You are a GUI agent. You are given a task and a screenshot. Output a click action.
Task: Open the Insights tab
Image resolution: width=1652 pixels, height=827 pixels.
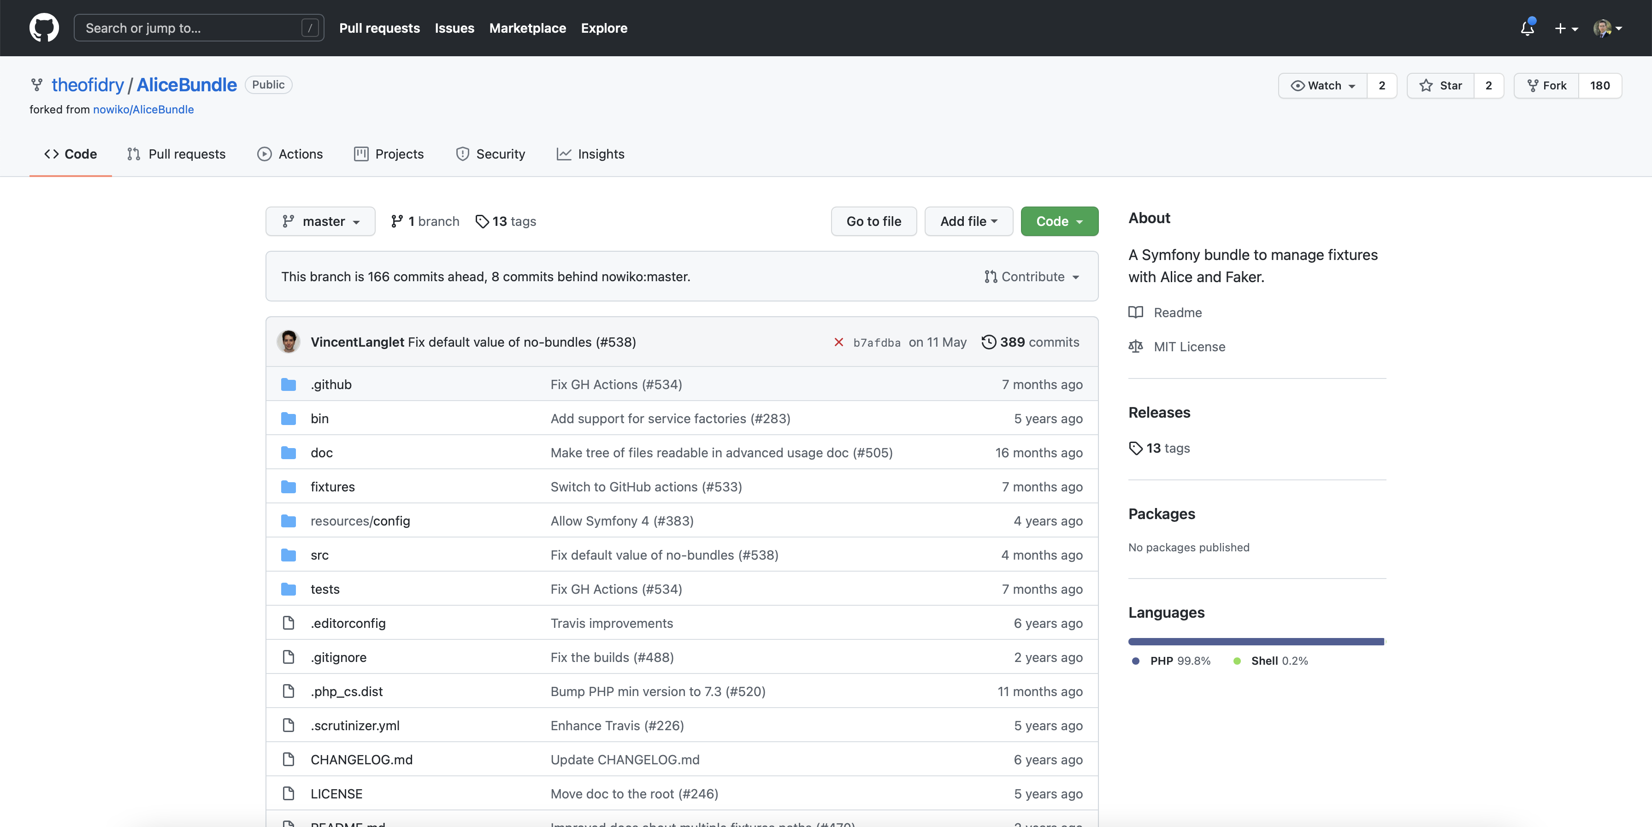click(x=590, y=154)
